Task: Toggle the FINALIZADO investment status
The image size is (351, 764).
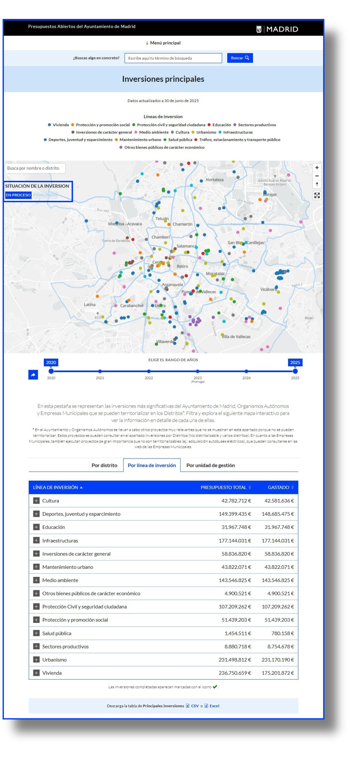Action: click(45, 195)
